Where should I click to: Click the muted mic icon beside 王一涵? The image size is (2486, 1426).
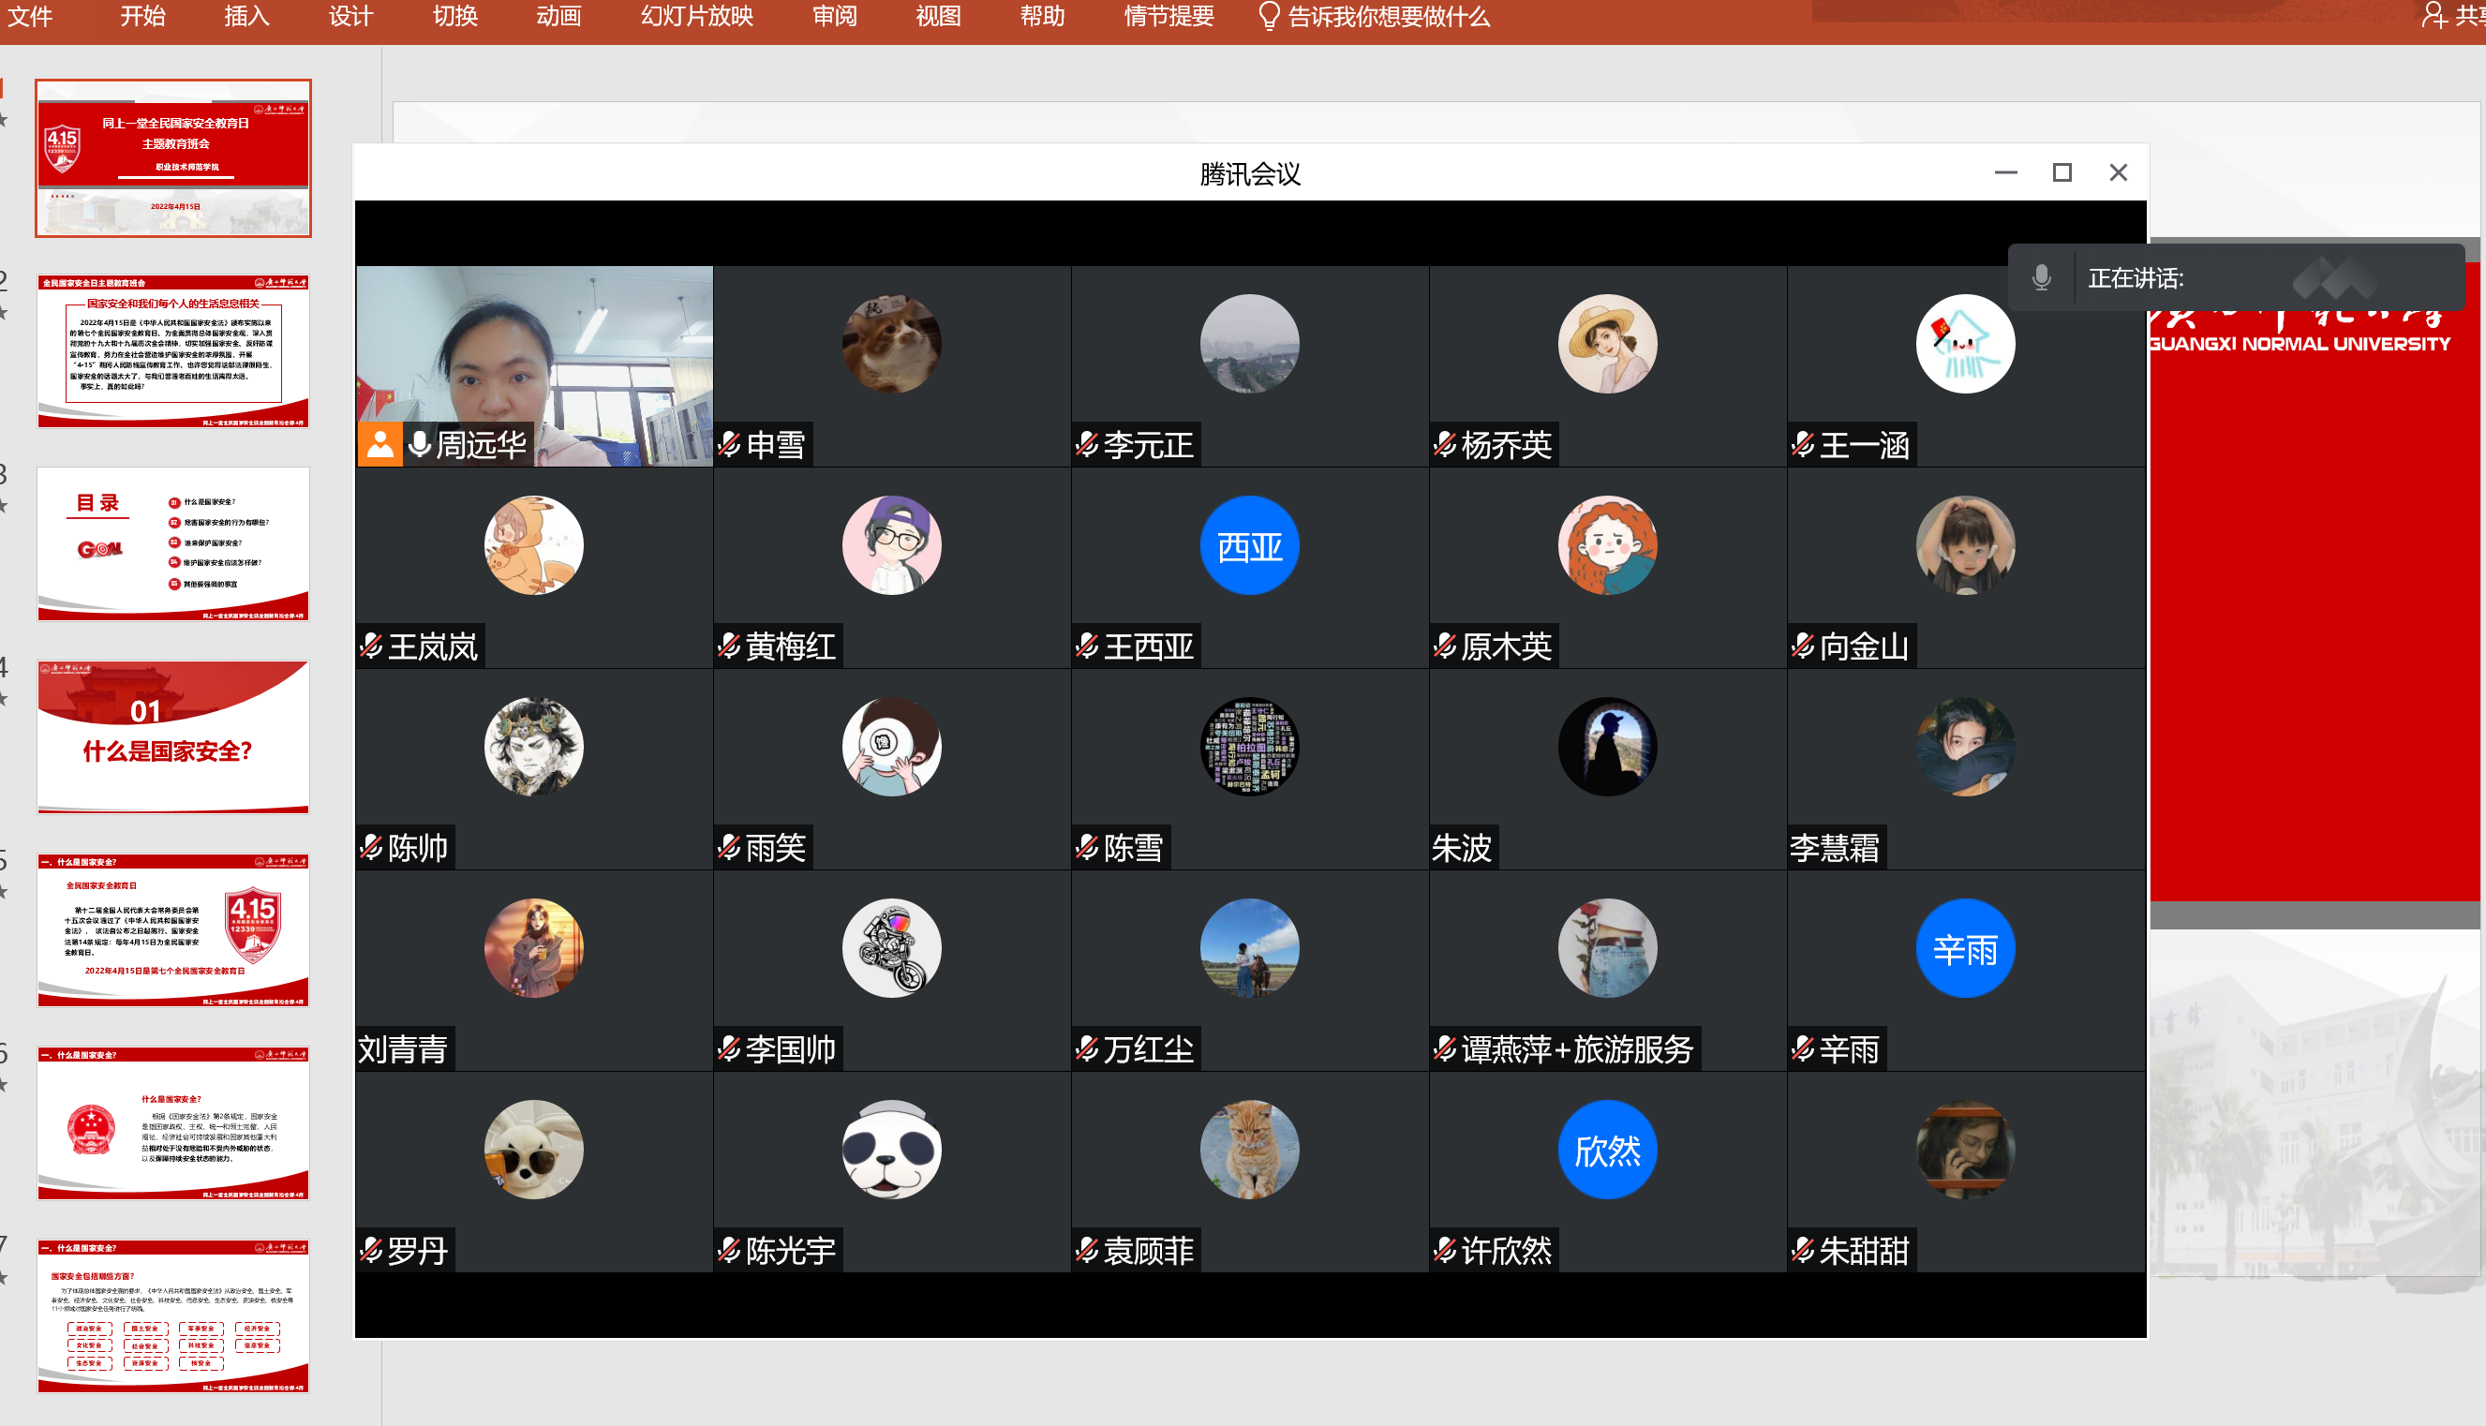[x=1802, y=446]
